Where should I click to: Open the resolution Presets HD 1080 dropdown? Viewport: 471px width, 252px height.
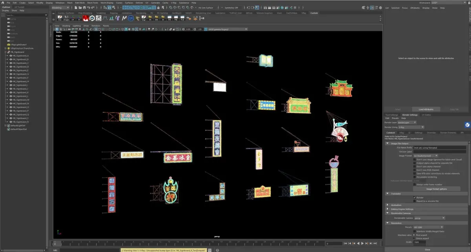click(x=428, y=227)
